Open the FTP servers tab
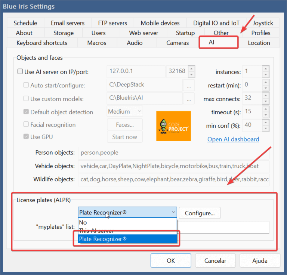This screenshot has width=287, height=275. click(112, 23)
